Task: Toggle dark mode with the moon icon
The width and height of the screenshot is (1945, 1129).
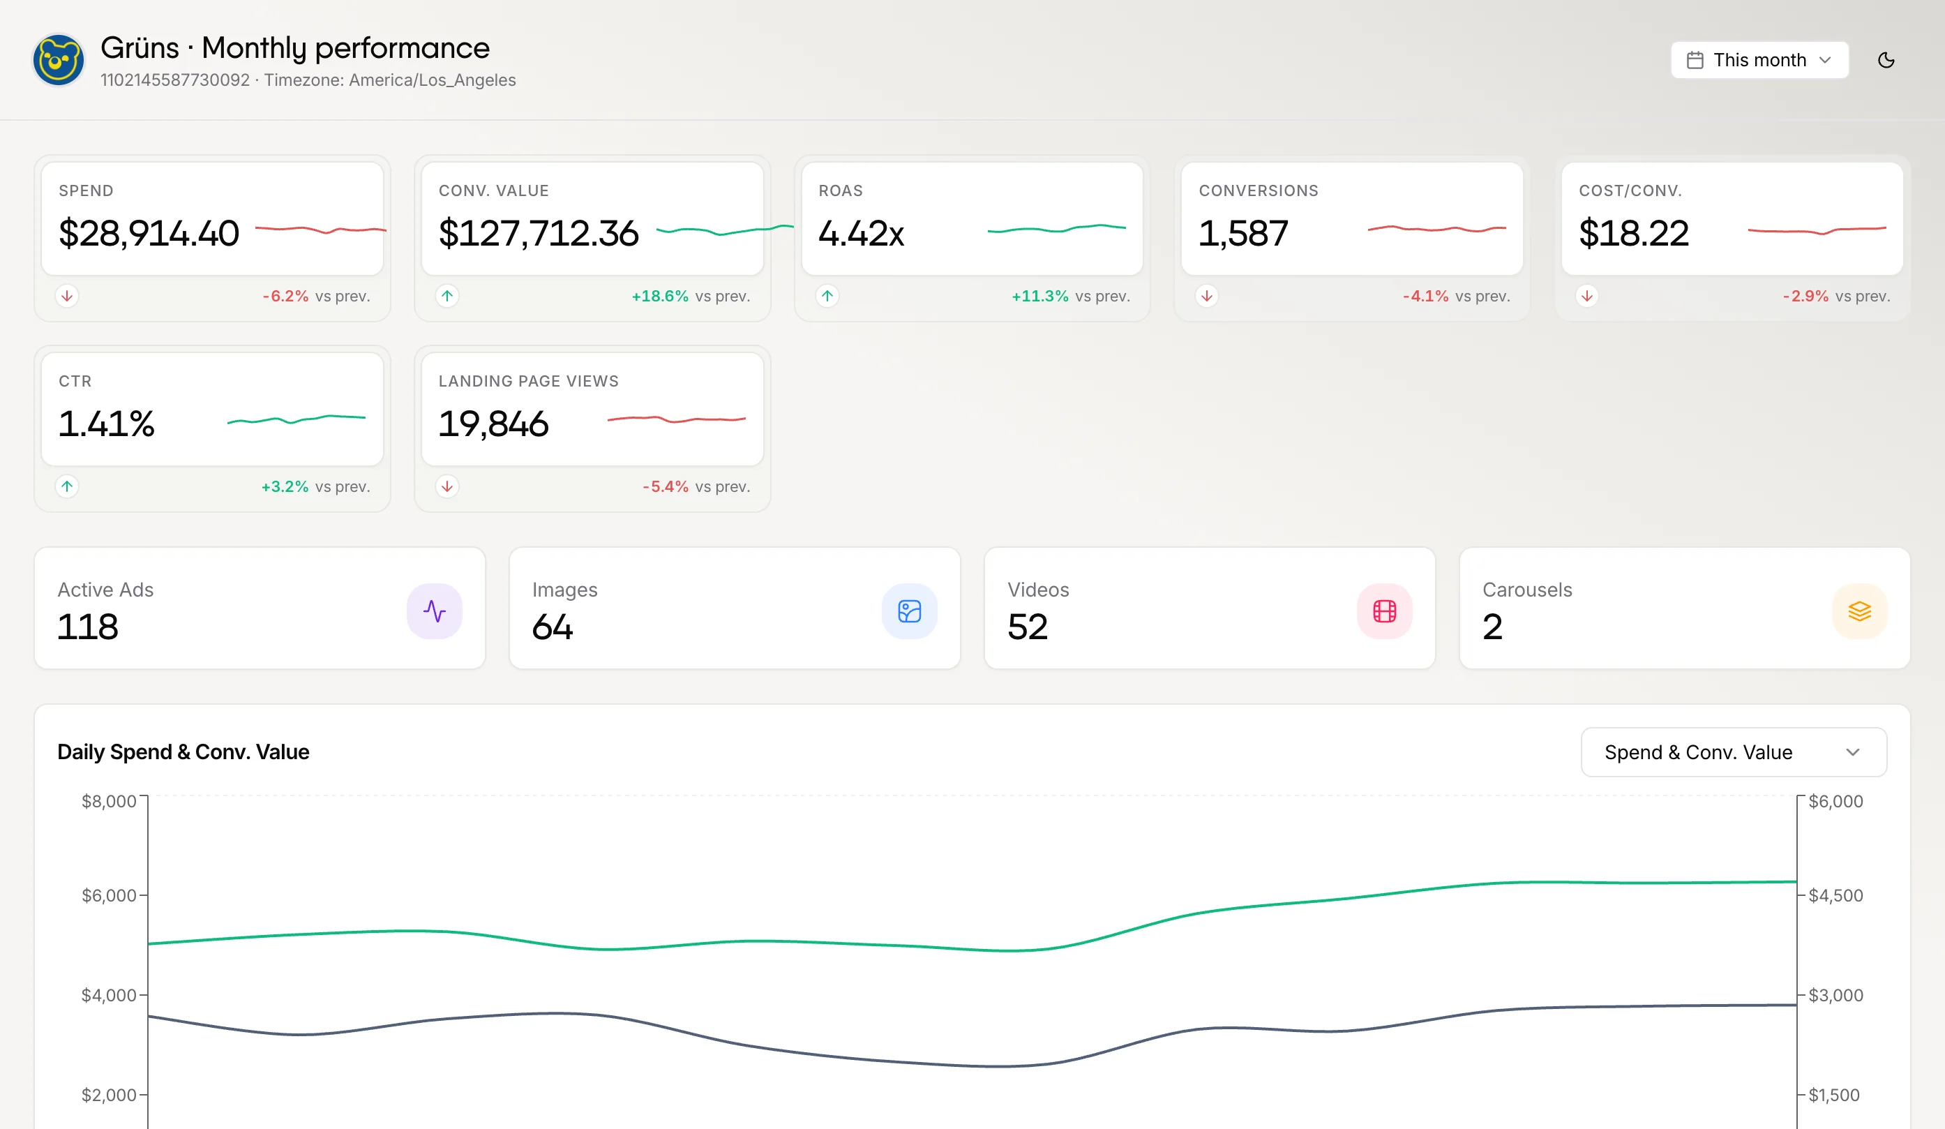Action: 1886,60
